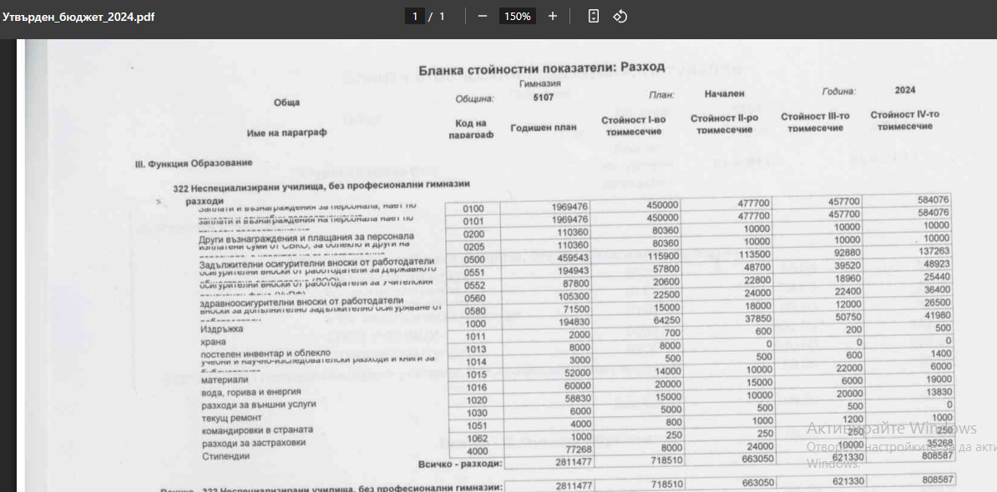
Task: Click the Годишен план column header
Action: click(544, 128)
